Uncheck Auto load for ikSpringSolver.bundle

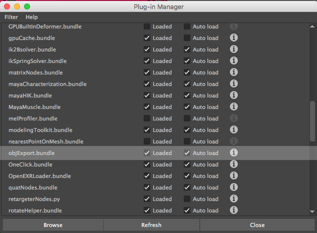[187, 61]
